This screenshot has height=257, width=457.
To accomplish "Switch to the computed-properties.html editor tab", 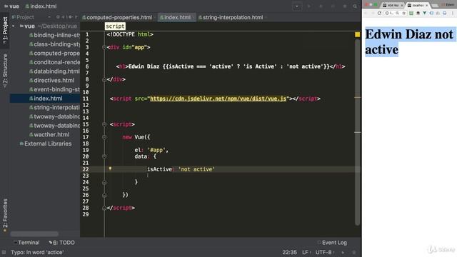I will point(117,17).
